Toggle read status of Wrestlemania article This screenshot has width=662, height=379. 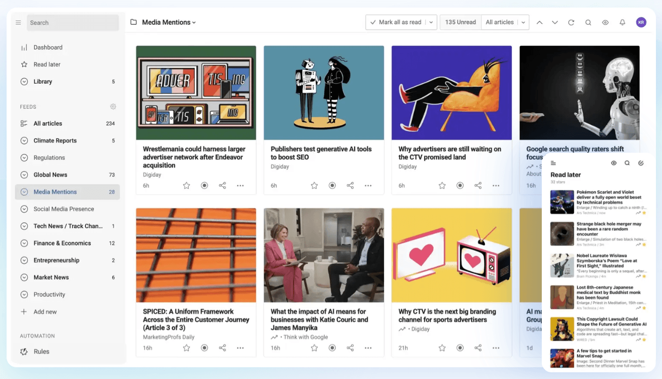point(204,186)
